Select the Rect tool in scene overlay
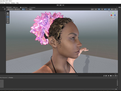The width and height of the screenshot is (121, 91). [x=8, y=20]
